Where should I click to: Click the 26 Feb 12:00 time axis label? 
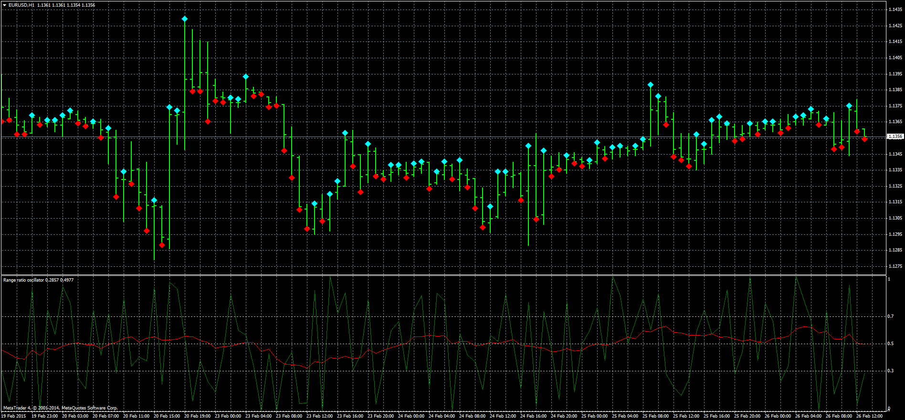869,416
